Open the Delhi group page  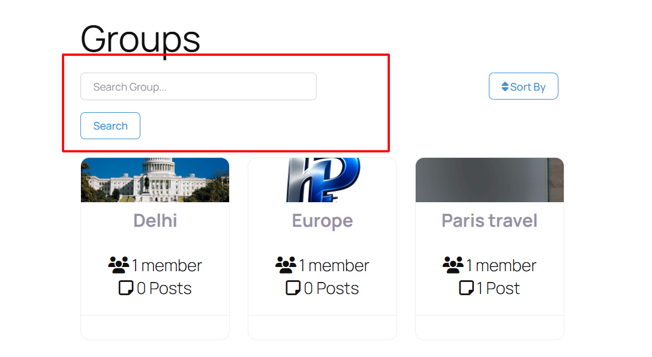click(x=155, y=220)
